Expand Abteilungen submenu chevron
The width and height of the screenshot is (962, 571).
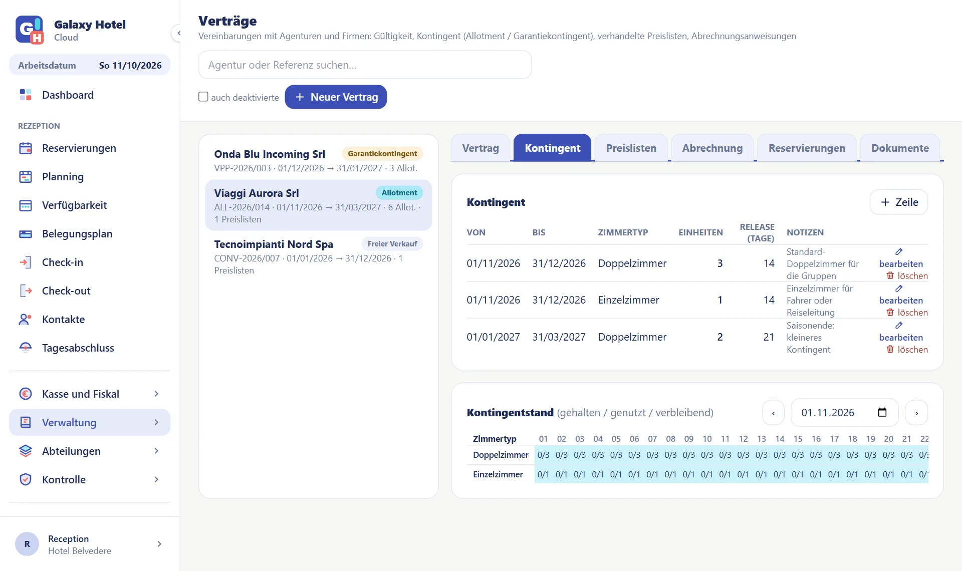pyautogui.click(x=156, y=451)
